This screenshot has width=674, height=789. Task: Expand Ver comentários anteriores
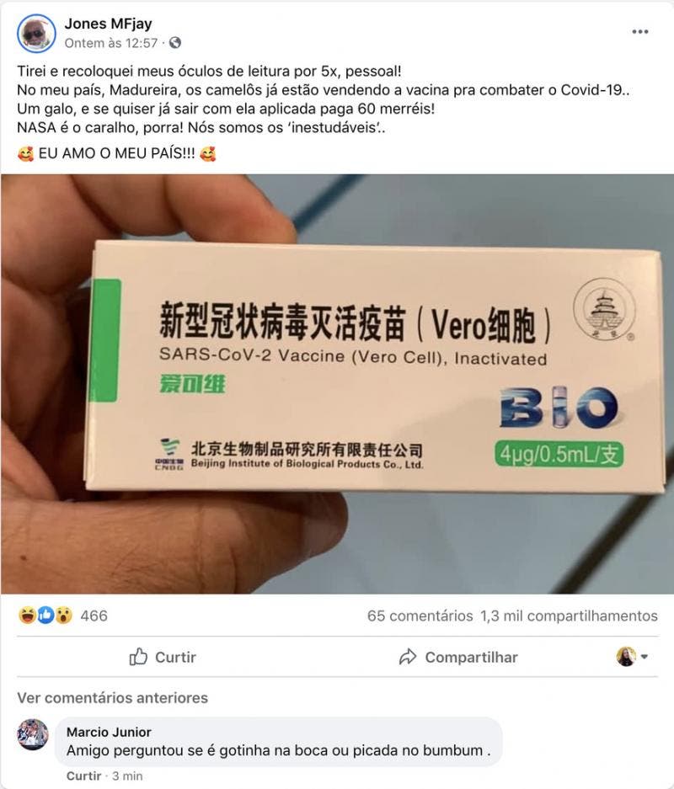[113, 698]
